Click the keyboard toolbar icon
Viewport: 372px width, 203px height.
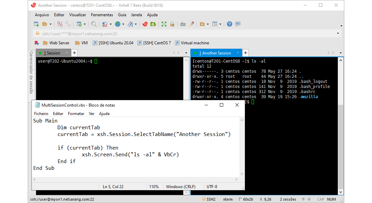(183, 24)
